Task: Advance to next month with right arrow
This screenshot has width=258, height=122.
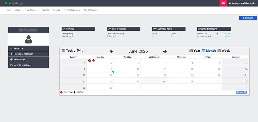Action: 165,51
